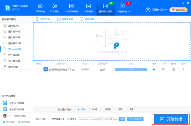Switch to 文字语音转换 tab
Screen dimensions: 191x126
pyautogui.click(x=72, y=8)
